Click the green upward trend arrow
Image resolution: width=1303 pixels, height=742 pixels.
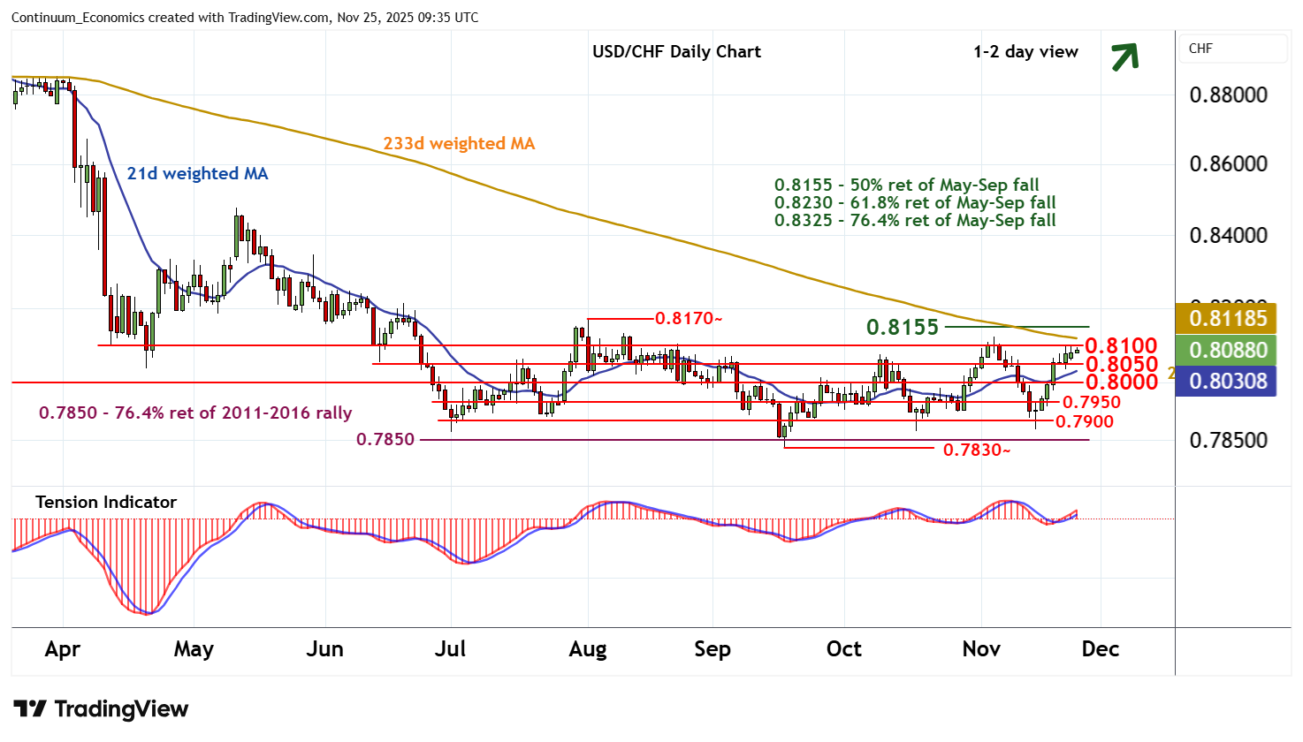(x=1124, y=57)
